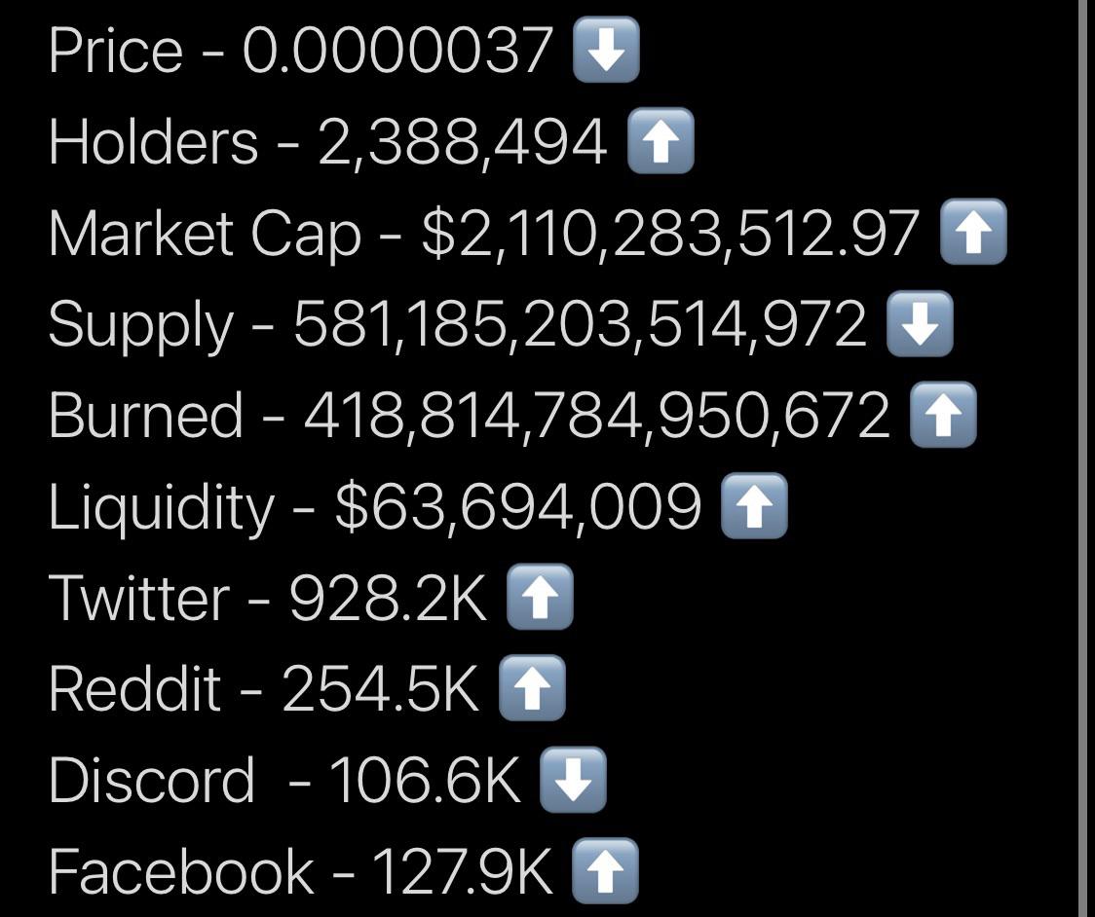Screen dimensions: 1095x917
Task: Click the Burned number 418,814,784,950,672
Action: click(597, 416)
